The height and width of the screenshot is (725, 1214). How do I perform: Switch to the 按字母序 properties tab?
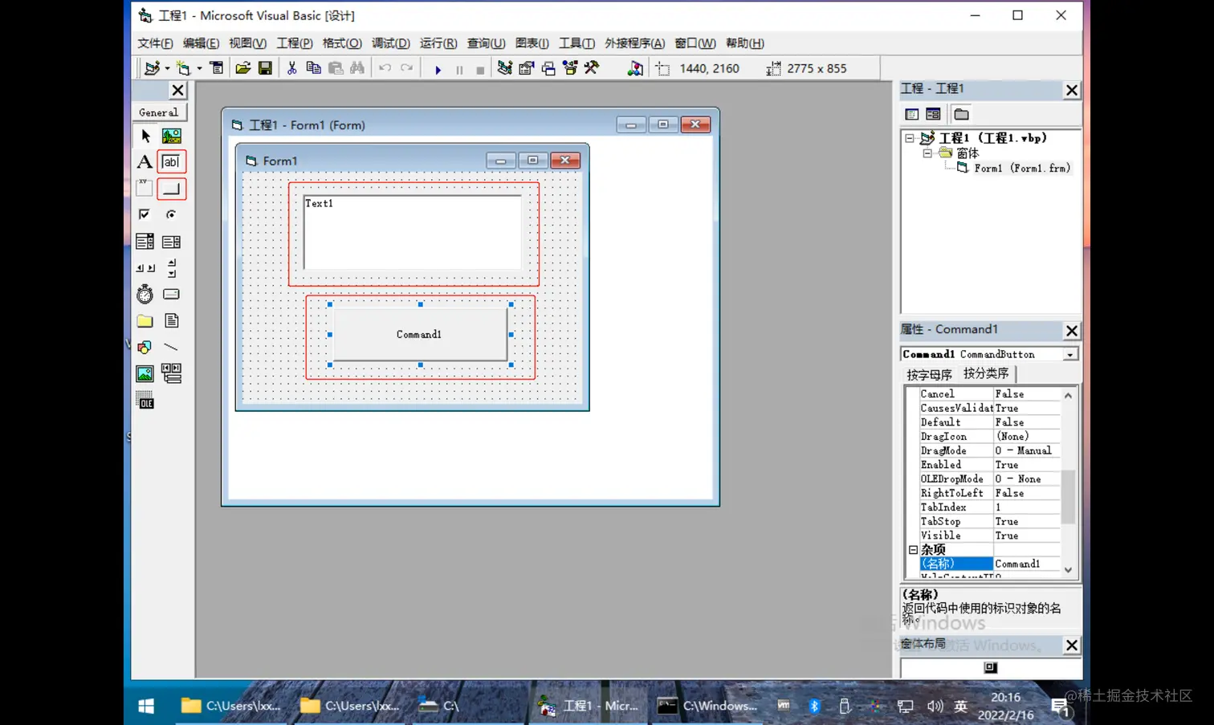coord(929,375)
